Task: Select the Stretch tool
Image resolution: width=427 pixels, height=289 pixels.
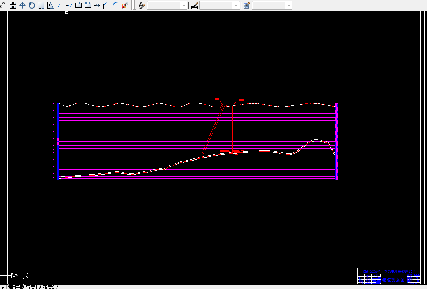Action: click(50, 5)
